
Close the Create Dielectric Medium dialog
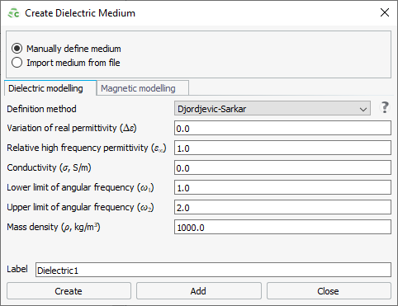385,12
